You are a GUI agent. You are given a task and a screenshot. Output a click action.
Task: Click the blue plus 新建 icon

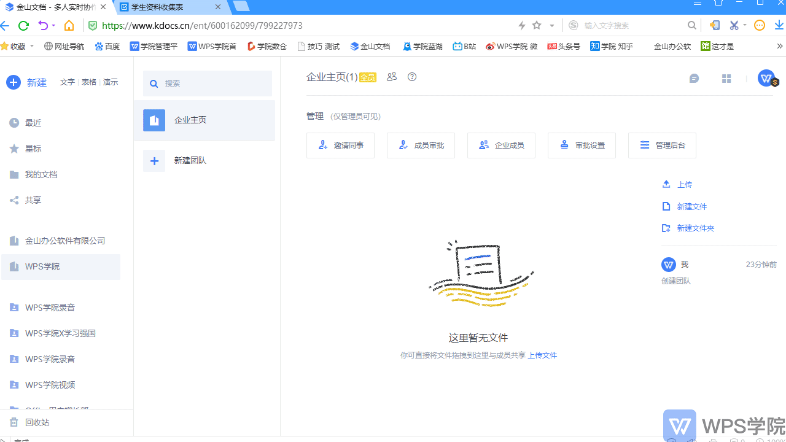coord(14,82)
